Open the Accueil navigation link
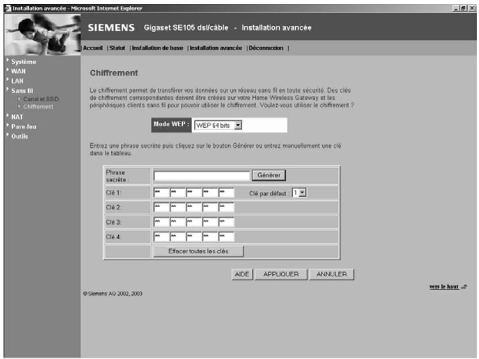The width and height of the screenshot is (479, 359). [x=93, y=48]
